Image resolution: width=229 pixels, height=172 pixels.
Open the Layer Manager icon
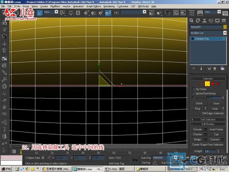167,13
